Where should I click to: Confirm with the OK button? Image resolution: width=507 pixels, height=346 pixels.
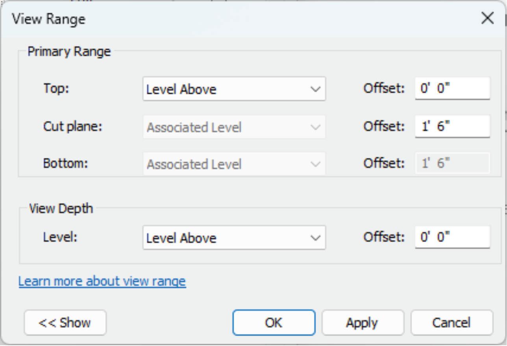(274, 323)
